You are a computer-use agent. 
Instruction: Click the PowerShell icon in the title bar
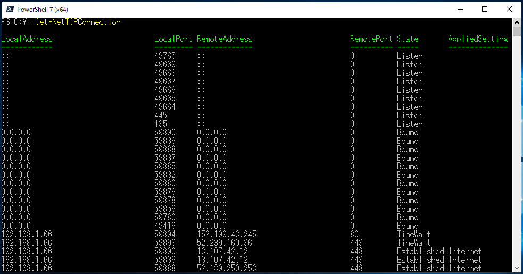coord(9,9)
